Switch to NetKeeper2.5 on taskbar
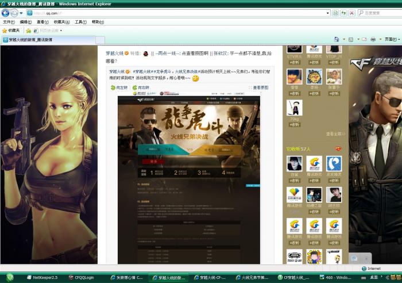The image size is (402, 283). pyautogui.click(x=42, y=278)
